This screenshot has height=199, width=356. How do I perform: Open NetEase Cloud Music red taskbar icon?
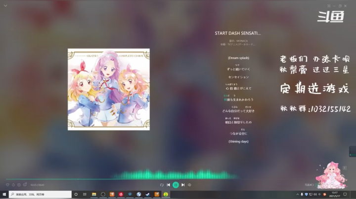click(121, 194)
